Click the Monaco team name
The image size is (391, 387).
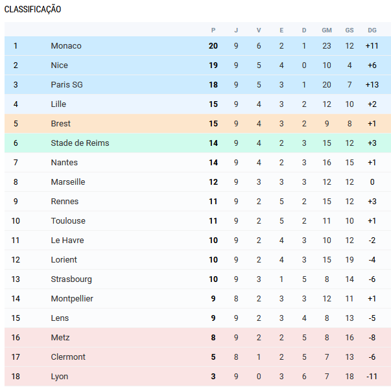66,46
